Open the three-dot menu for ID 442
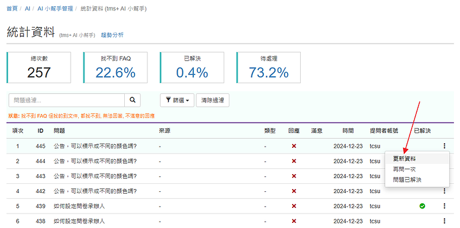The image size is (460, 228). 444,191
